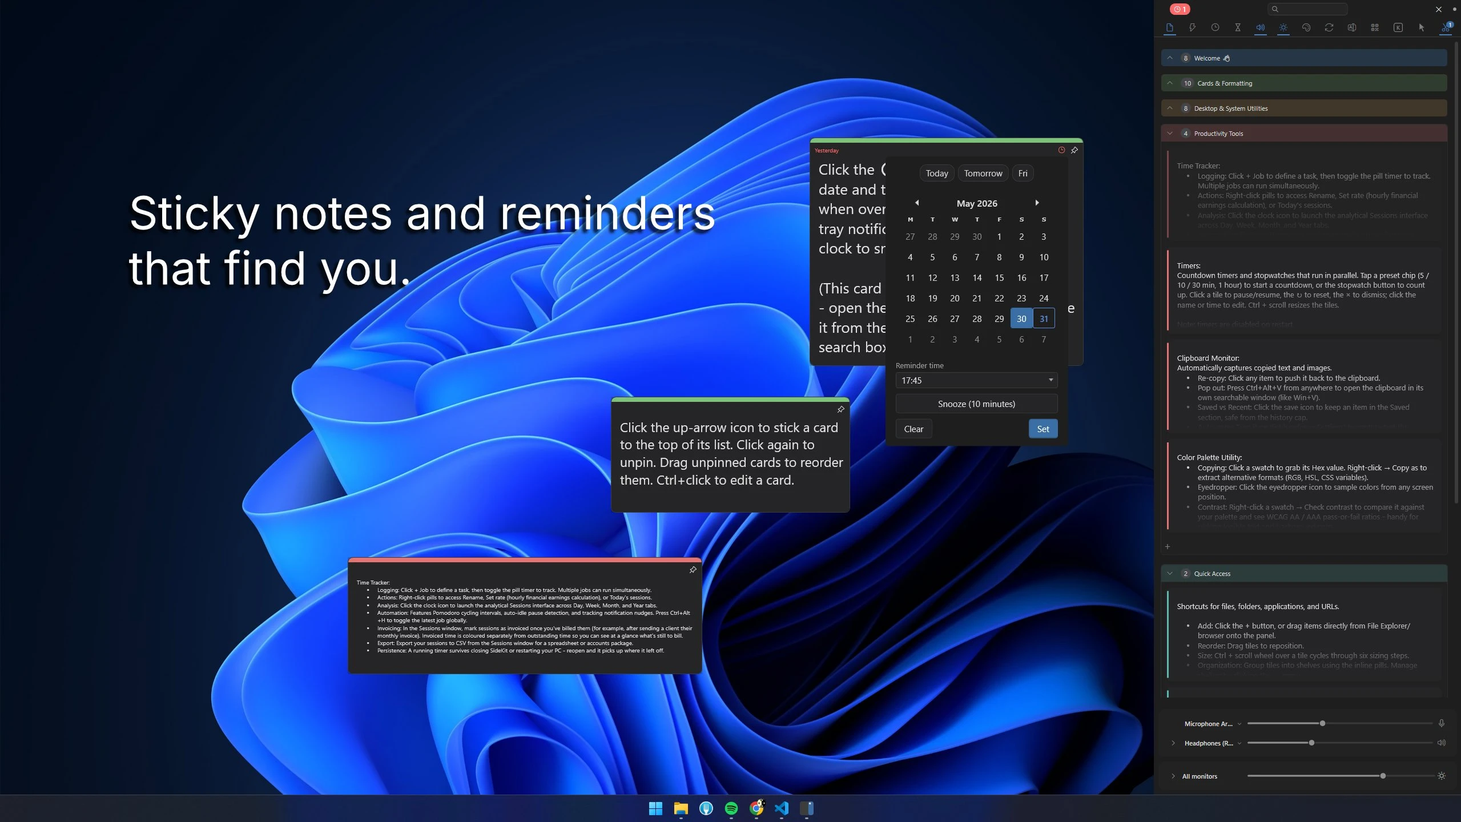Set the reminder

(x=1043, y=429)
